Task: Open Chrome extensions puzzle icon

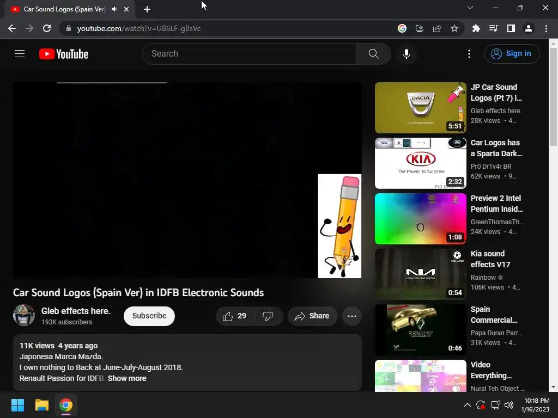Action: (x=476, y=28)
